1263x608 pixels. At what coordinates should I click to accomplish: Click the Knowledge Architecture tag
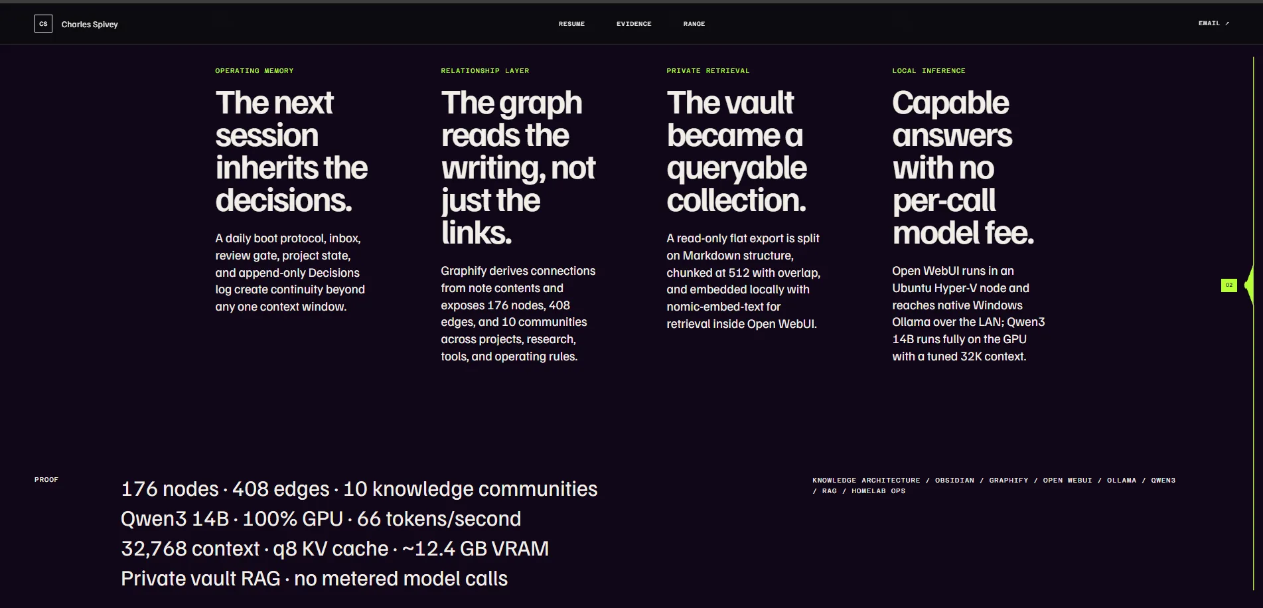866,480
